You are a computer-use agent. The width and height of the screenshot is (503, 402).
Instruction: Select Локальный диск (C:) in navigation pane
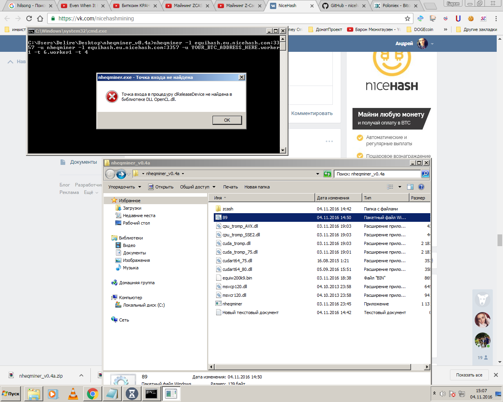pos(144,305)
